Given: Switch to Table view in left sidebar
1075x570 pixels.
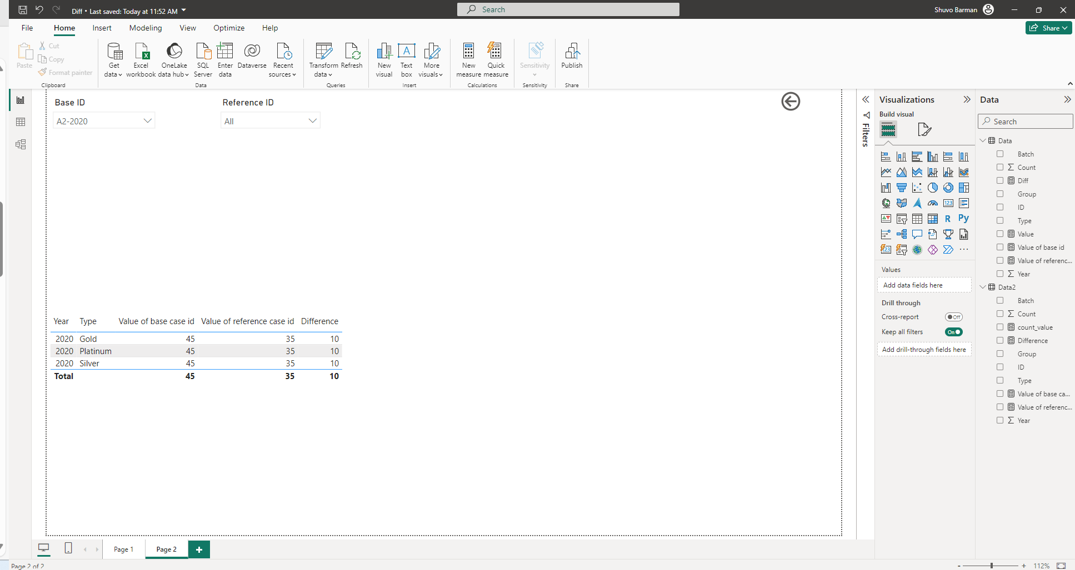Looking at the screenshot, I should click(x=21, y=122).
